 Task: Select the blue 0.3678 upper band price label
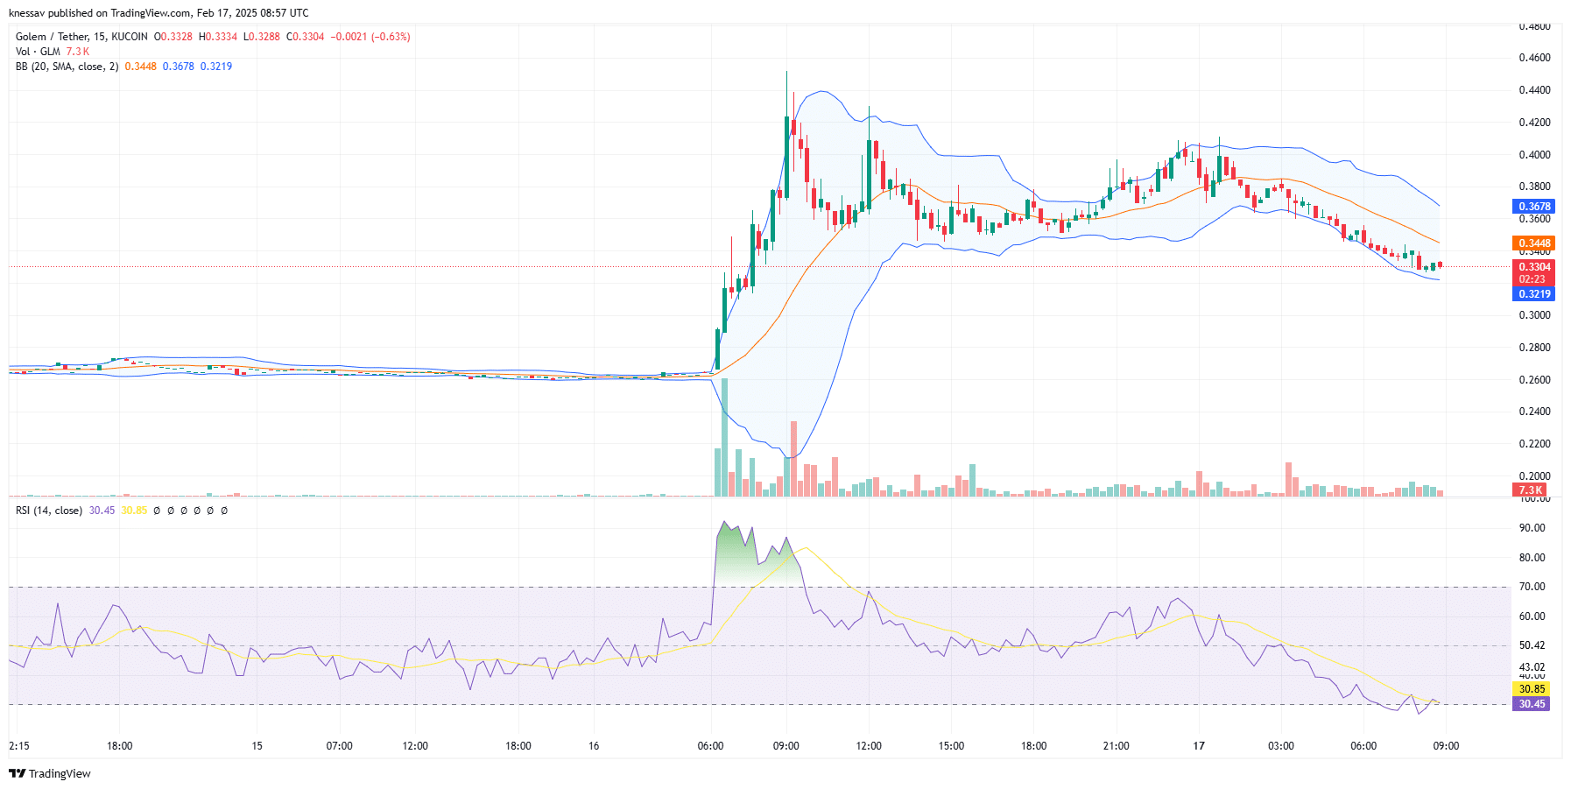(x=1533, y=207)
